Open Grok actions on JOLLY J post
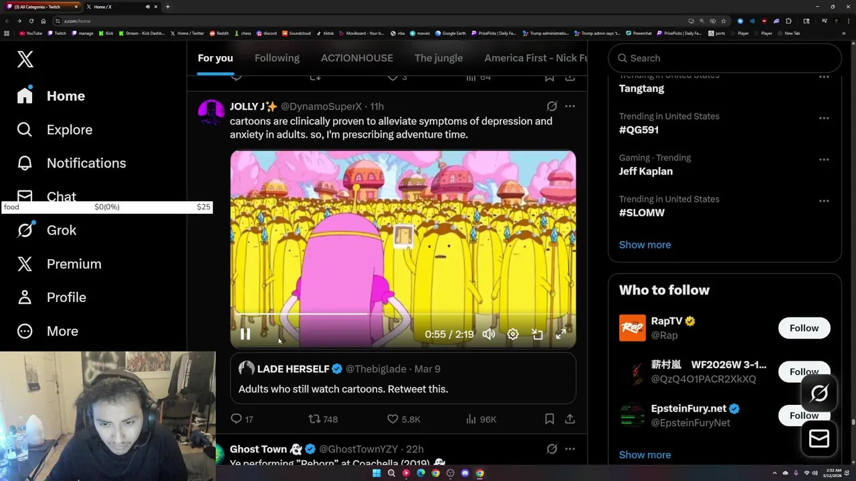This screenshot has width=856, height=481. [x=552, y=106]
